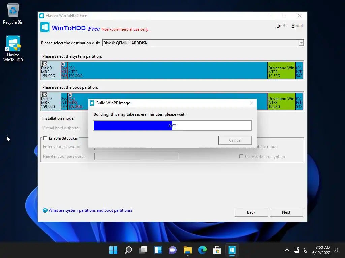This screenshot has height=258, width=345.
Task: Cancel the Build WinPE Image process
Action: [235, 140]
